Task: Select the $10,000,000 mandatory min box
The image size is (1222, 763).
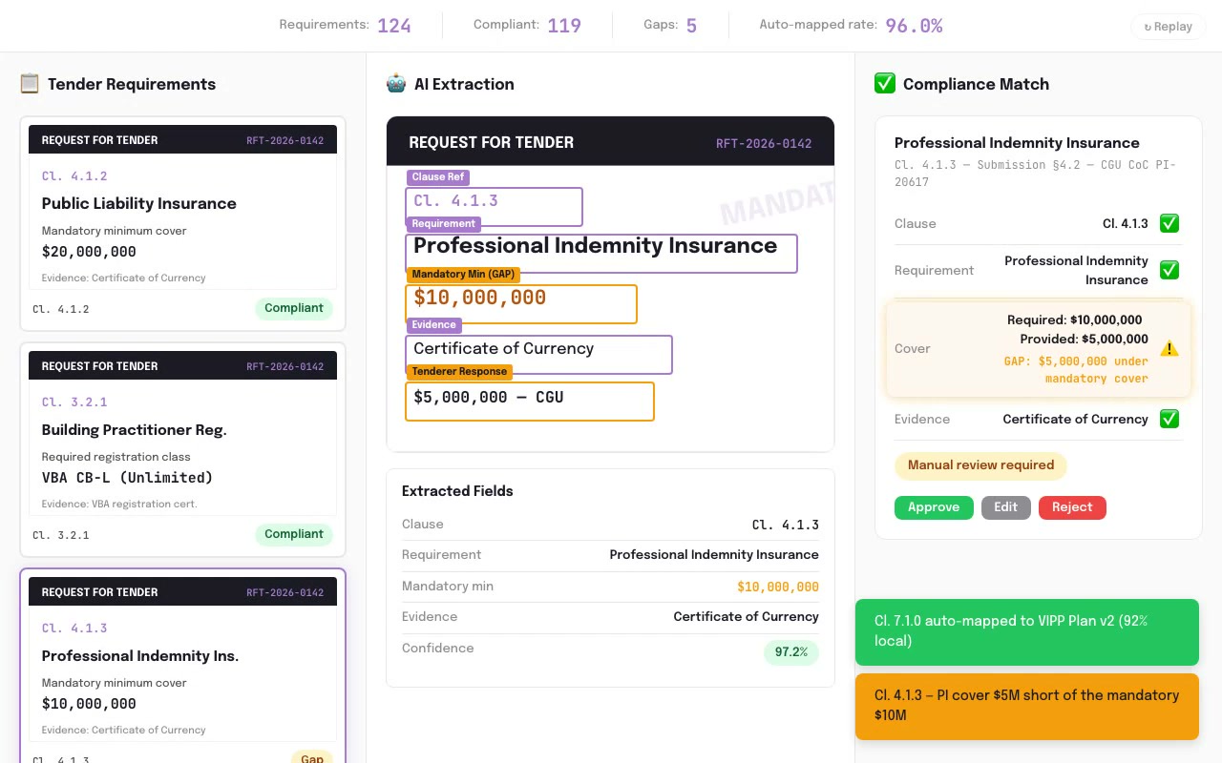Action: 521,304
